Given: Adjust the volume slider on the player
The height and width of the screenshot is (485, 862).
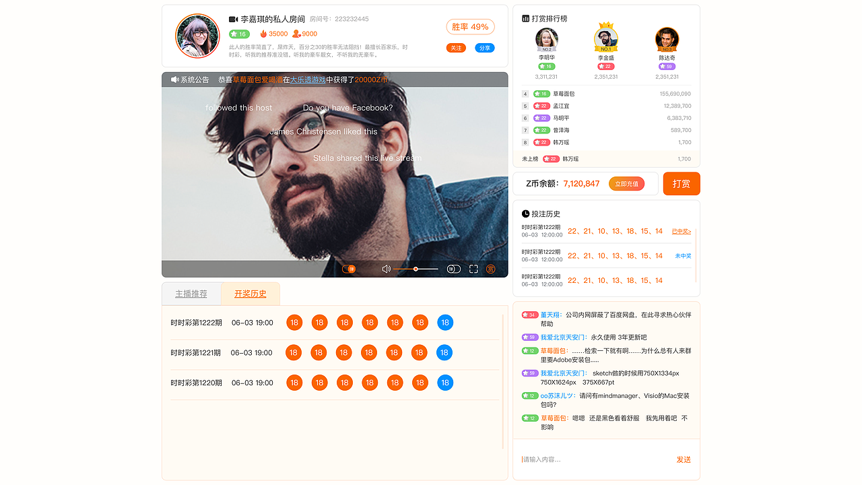Looking at the screenshot, I should pos(416,269).
